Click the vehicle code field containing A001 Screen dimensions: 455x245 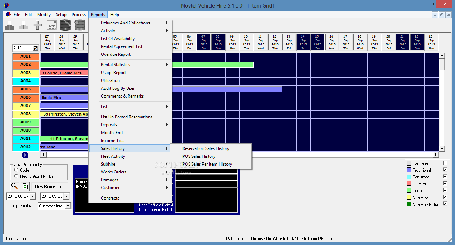coord(23,48)
